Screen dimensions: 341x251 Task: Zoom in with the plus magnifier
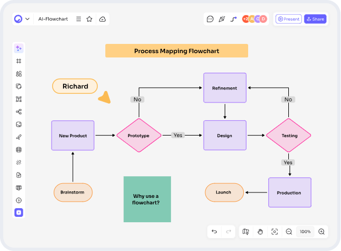click(321, 231)
